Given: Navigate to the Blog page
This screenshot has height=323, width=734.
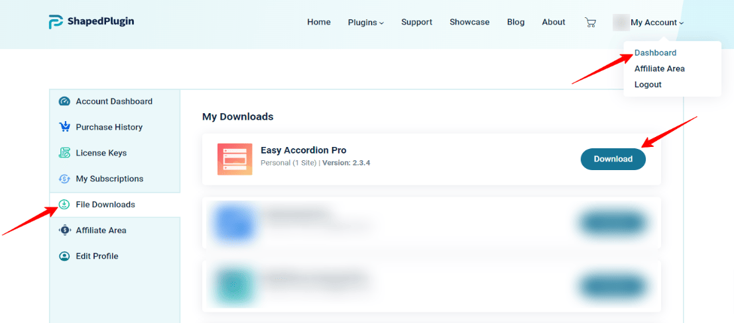Looking at the screenshot, I should pyautogui.click(x=516, y=23).
